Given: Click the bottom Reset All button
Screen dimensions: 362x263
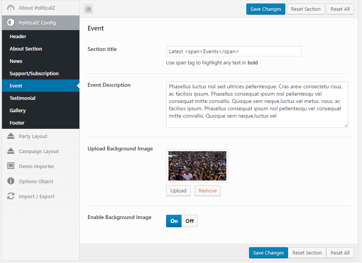Looking at the screenshot, I should pyautogui.click(x=340, y=253).
